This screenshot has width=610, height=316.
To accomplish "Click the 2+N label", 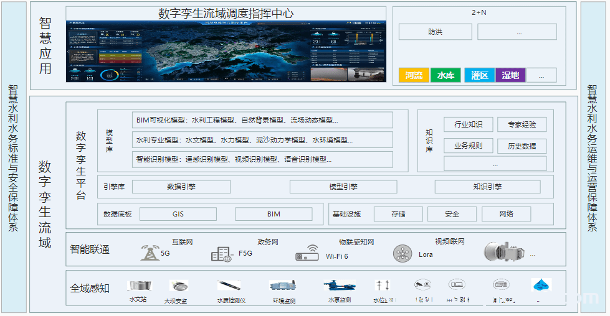I will click(479, 12).
